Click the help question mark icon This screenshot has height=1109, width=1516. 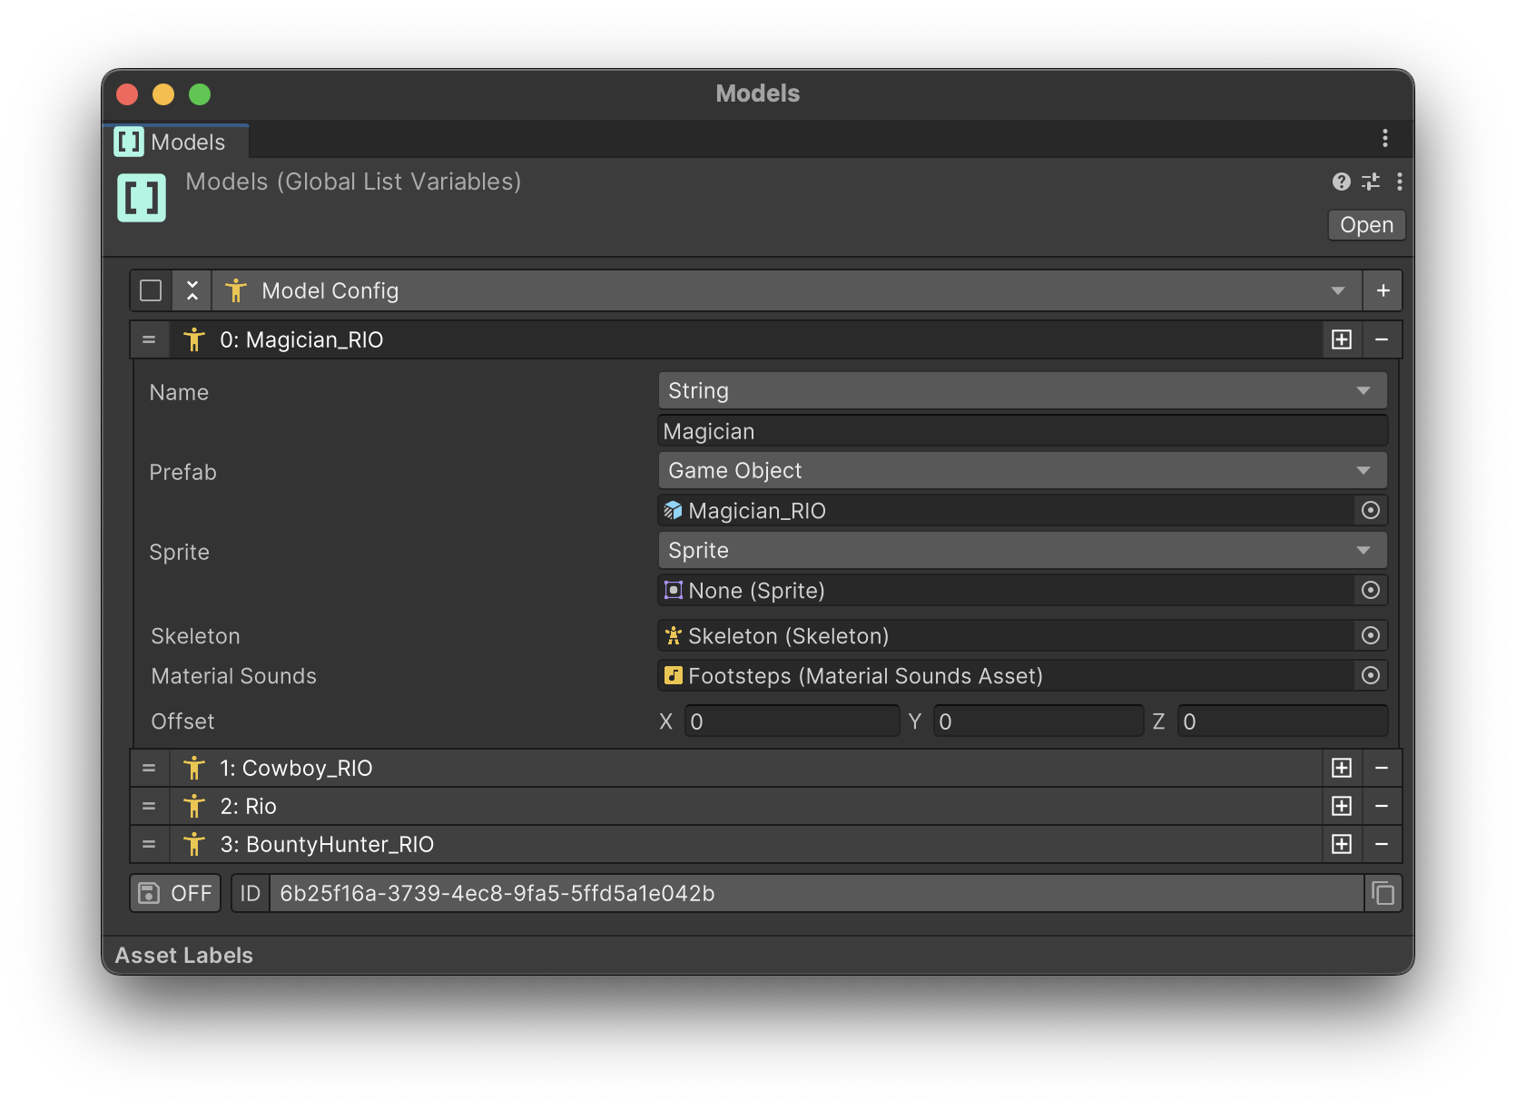tap(1341, 182)
